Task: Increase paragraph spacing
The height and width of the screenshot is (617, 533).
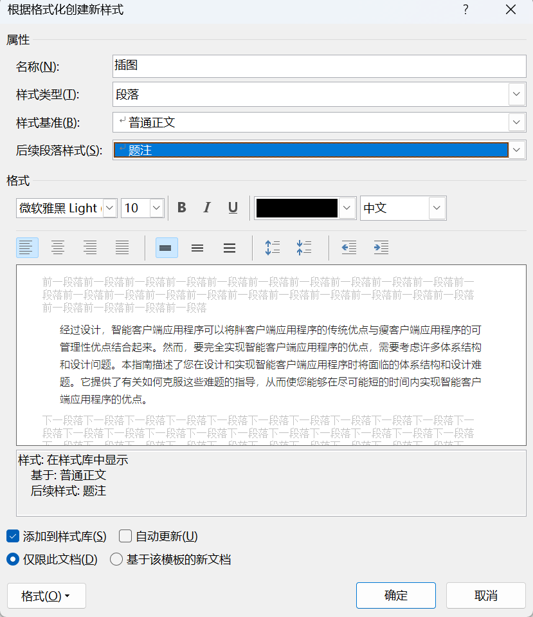Action: coord(272,248)
